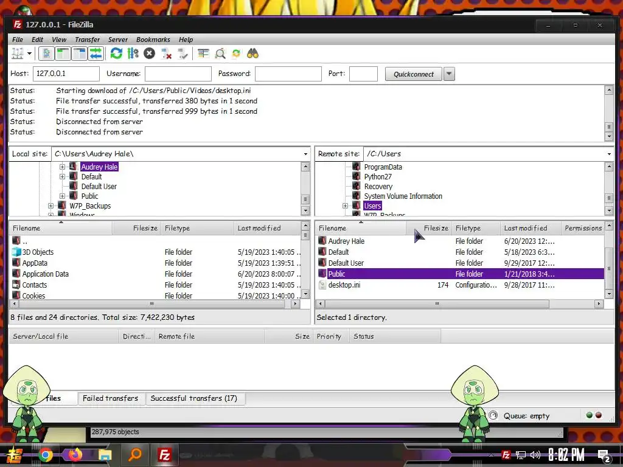Click the Port input field
The image size is (623, 467).
[x=363, y=74]
